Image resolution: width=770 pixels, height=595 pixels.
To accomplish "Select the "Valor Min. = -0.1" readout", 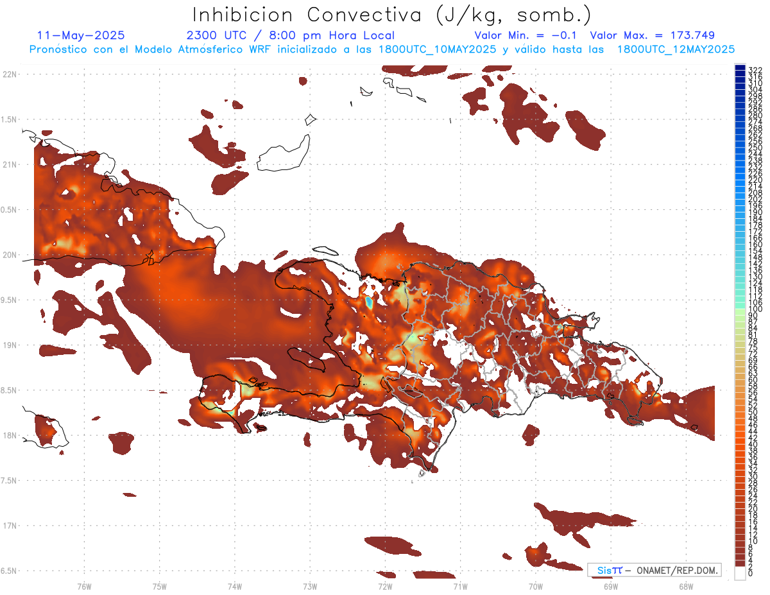I will [x=526, y=36].
